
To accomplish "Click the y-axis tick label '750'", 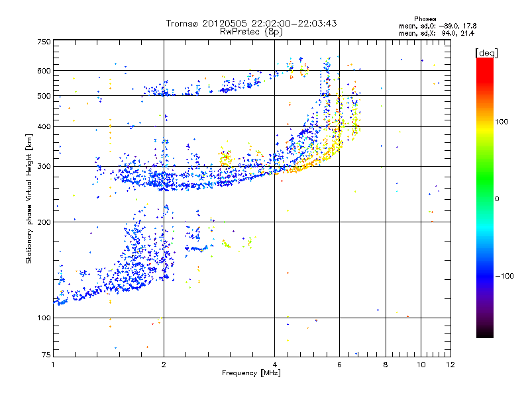I will 44,42.
